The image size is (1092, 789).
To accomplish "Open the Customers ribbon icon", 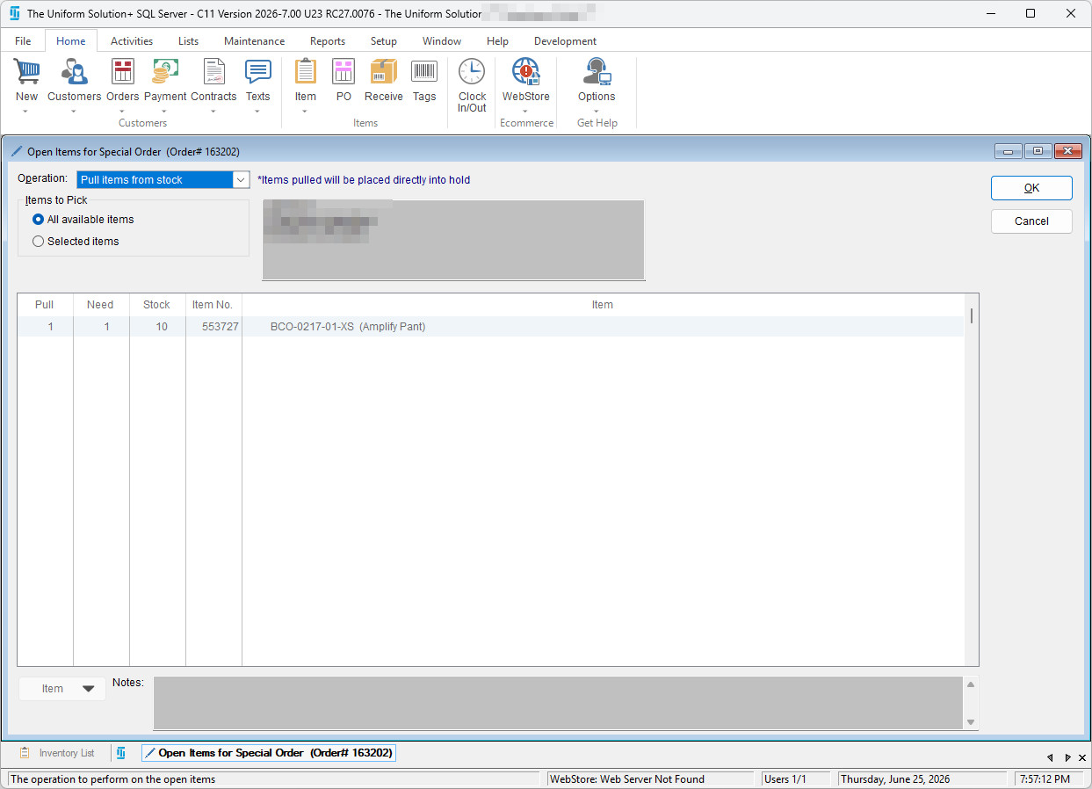I will (x=74, y=72).
